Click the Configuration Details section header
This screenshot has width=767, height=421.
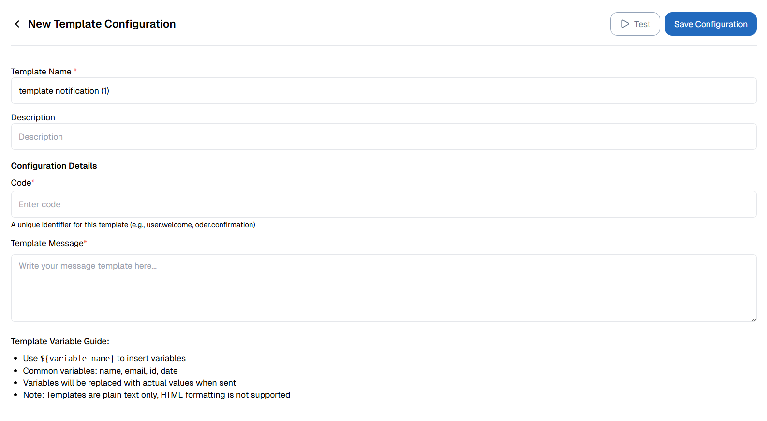point(54,166)
